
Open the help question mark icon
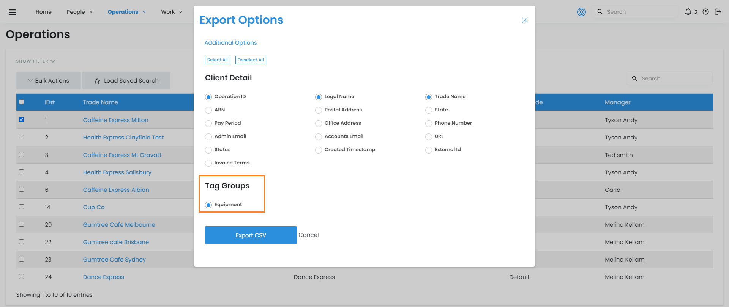coord(705,12)
